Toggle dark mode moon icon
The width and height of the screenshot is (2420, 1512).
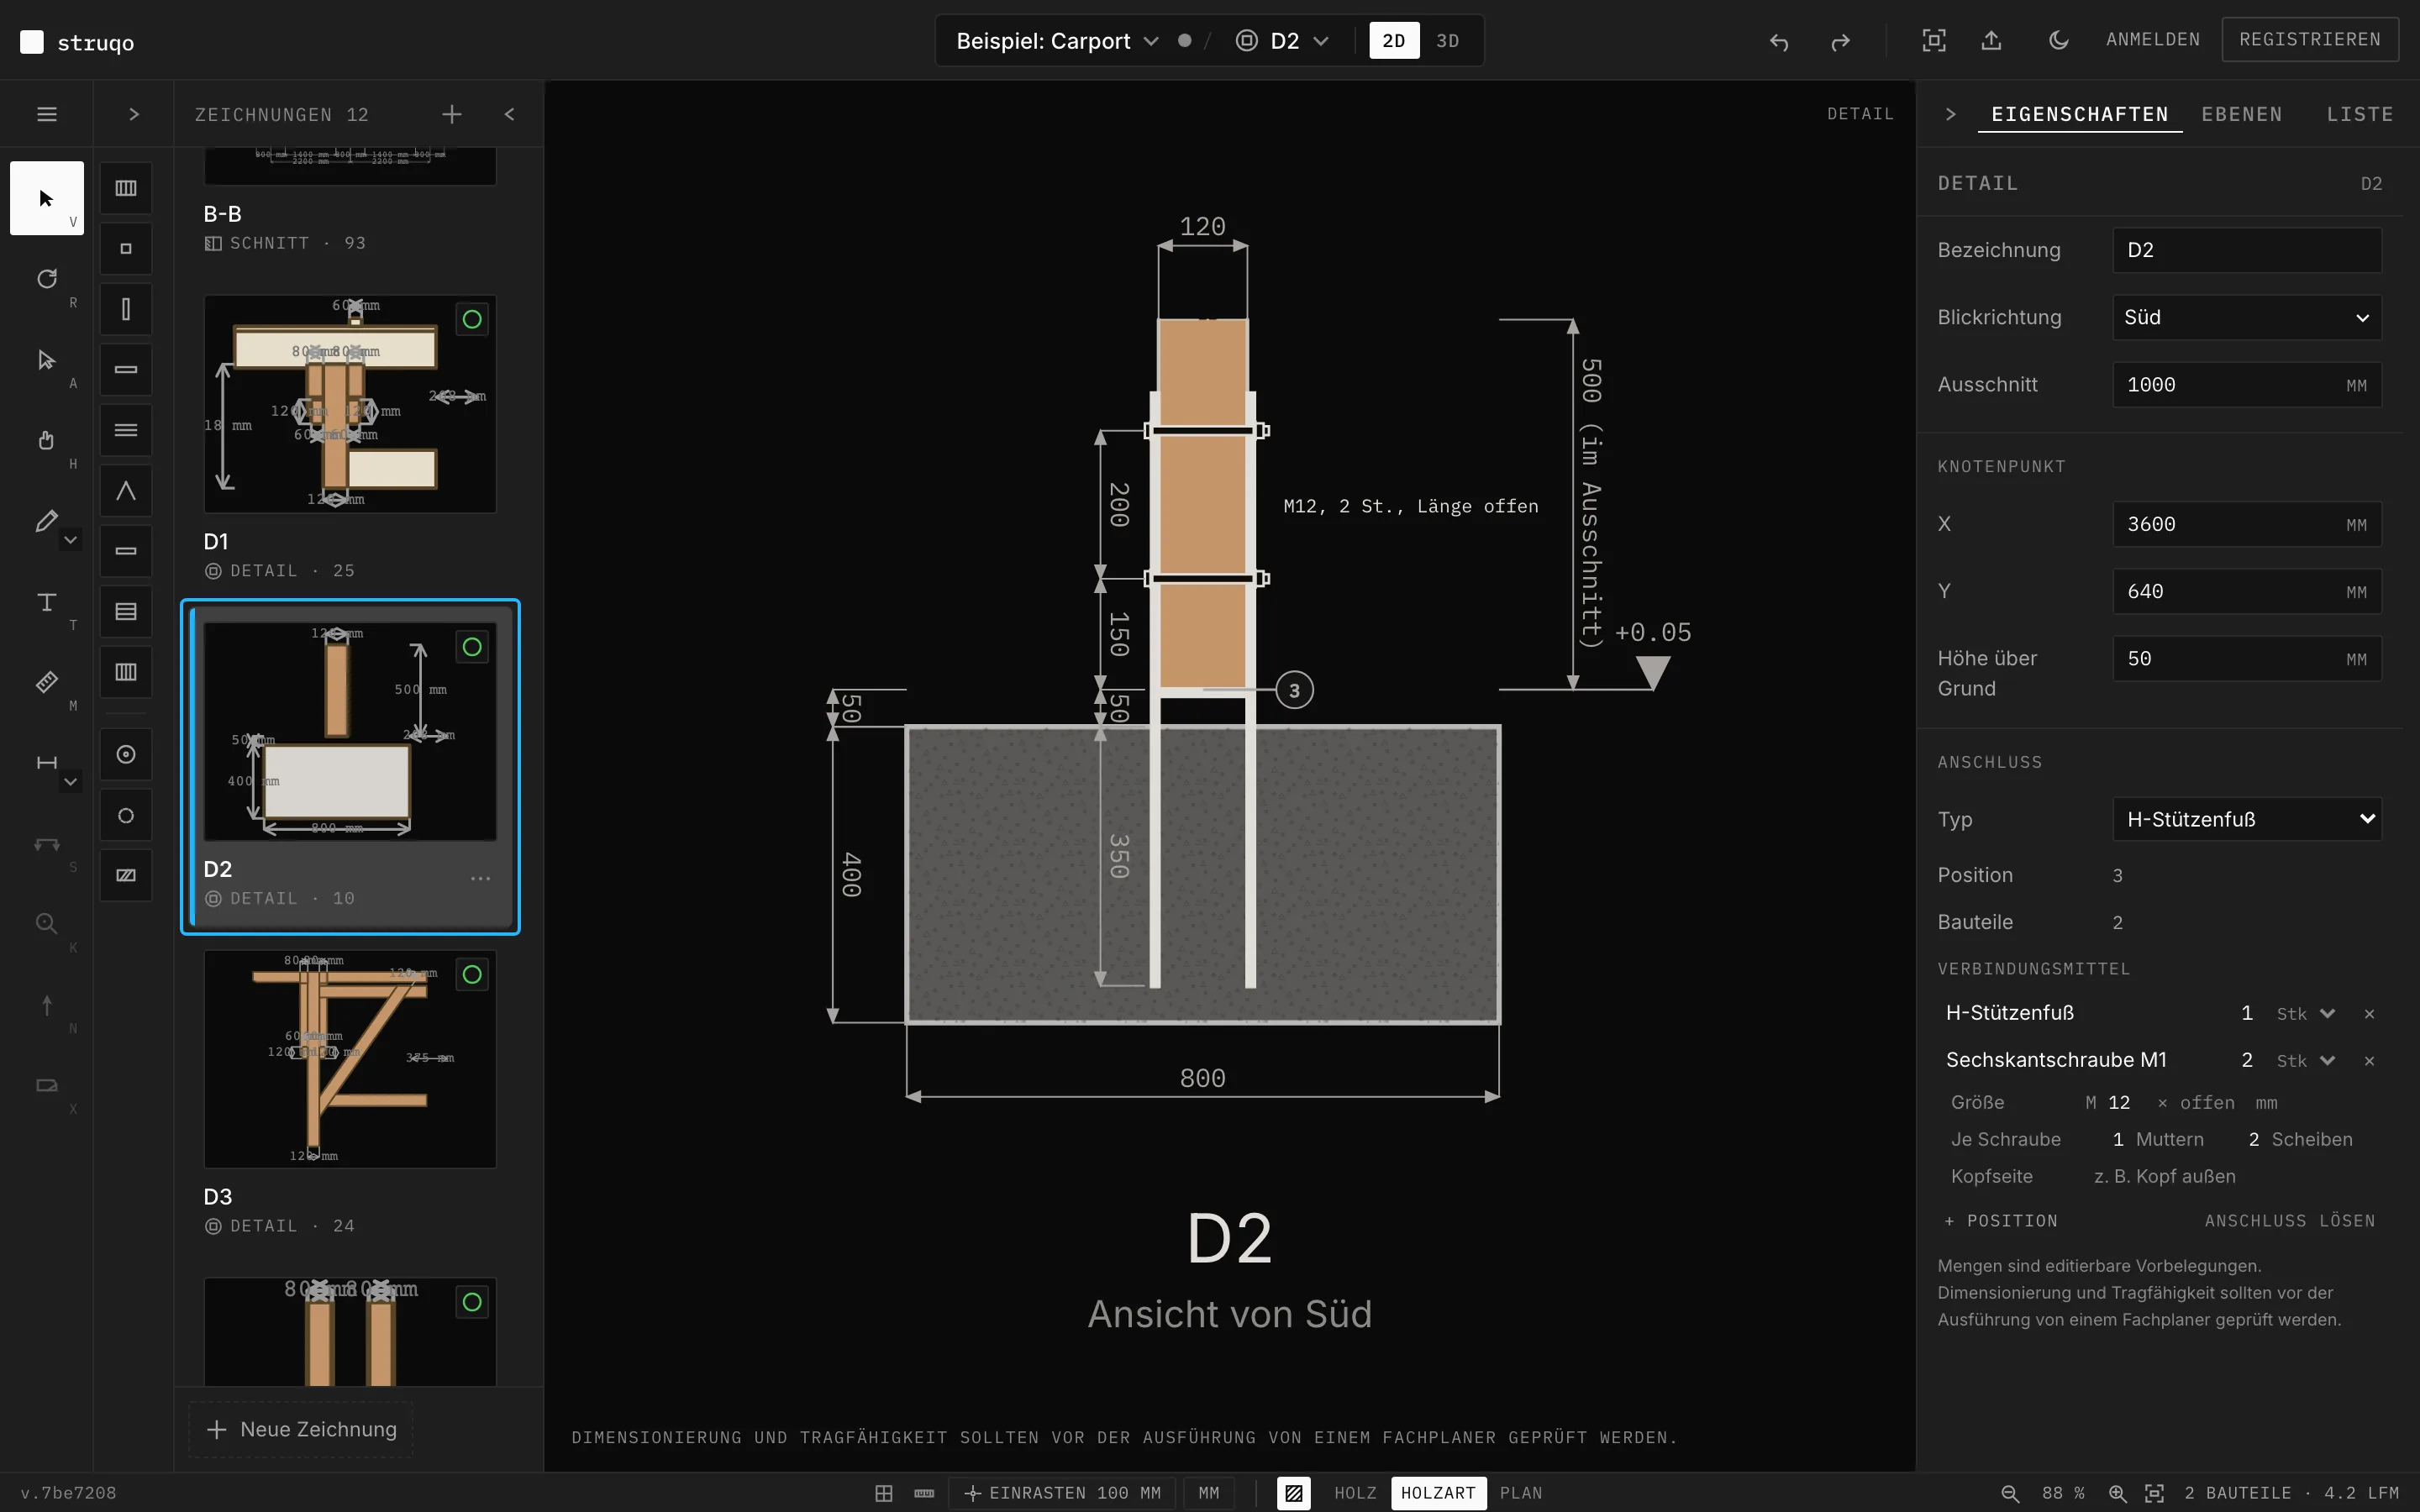click(2058, 40)
